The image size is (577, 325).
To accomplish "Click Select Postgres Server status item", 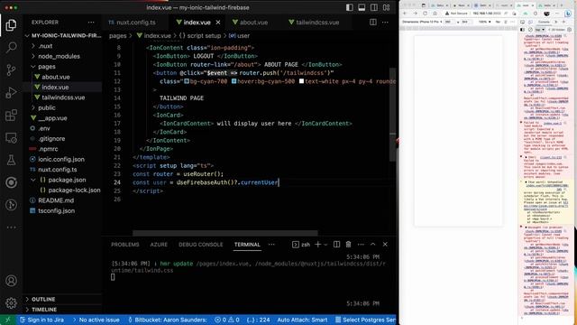I will [x=365, y=320].
